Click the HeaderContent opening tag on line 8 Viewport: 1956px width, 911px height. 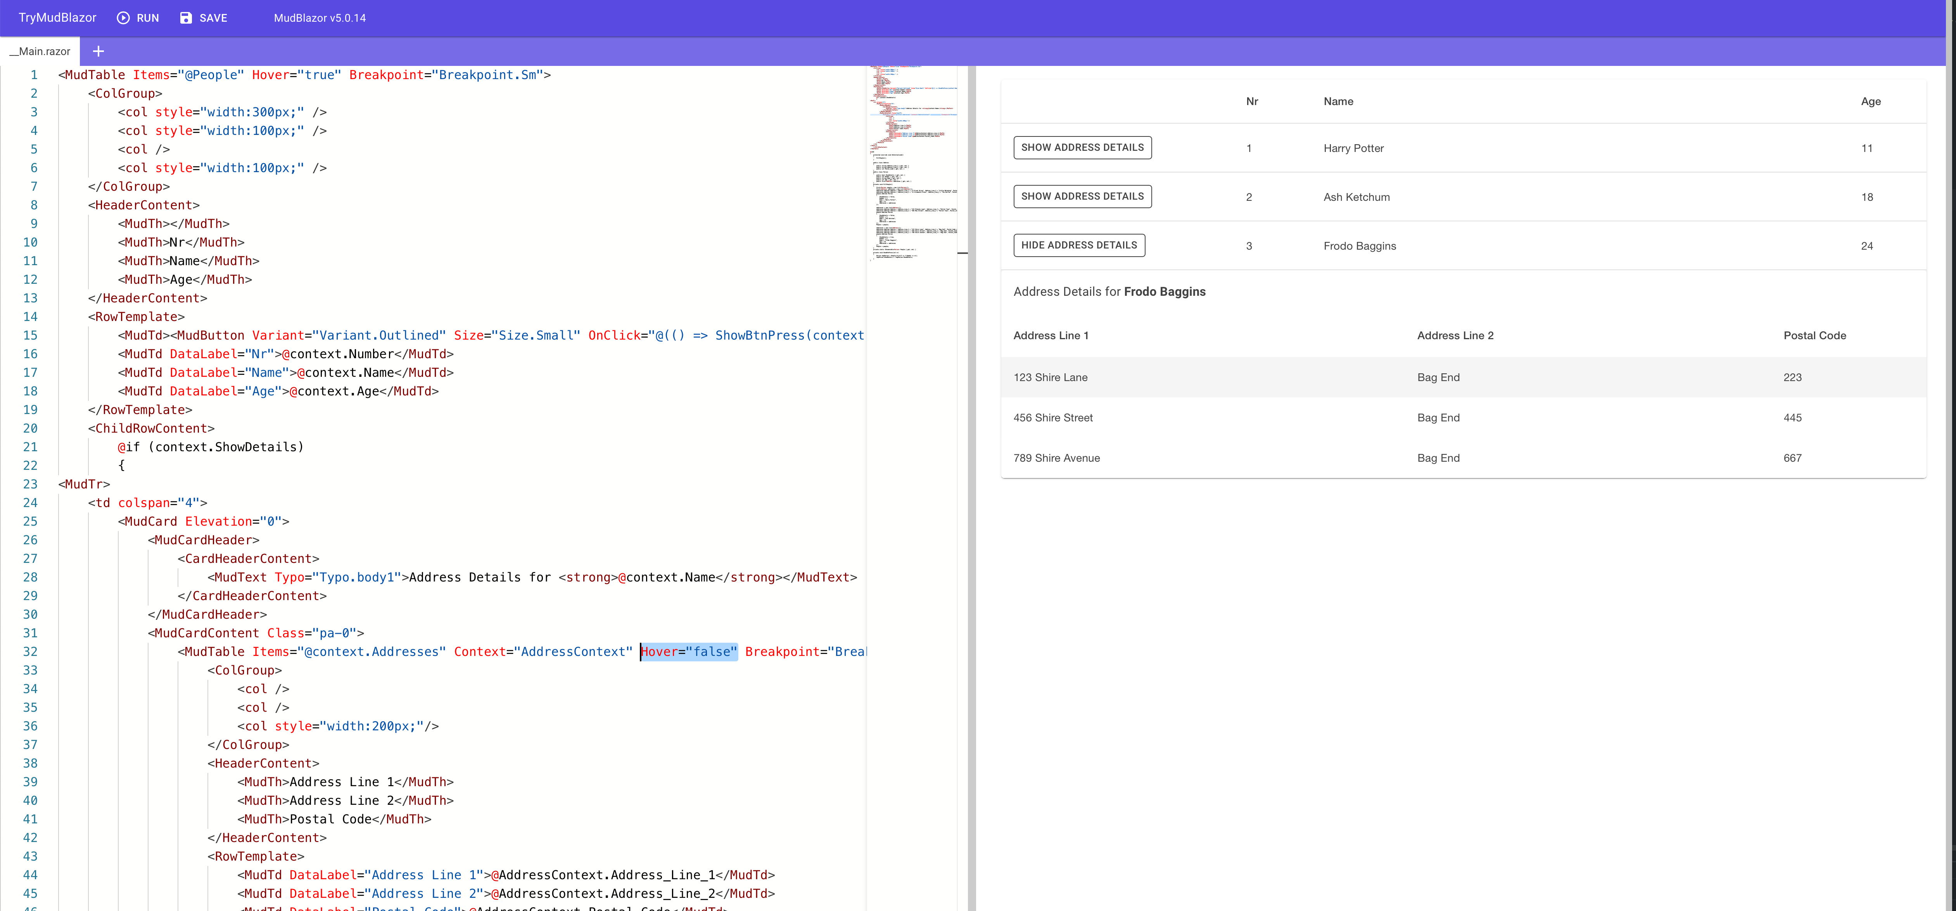[143, 205]
